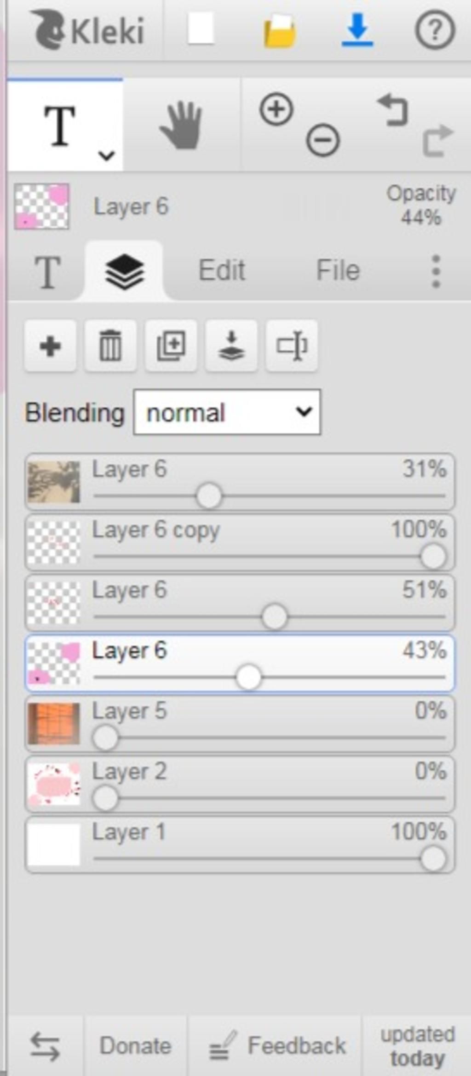Image resolution: width=471 pixels, height=1076 pixels.
Task: Create a new blank image
Action: pyautogui.click(x=201, y=29)
